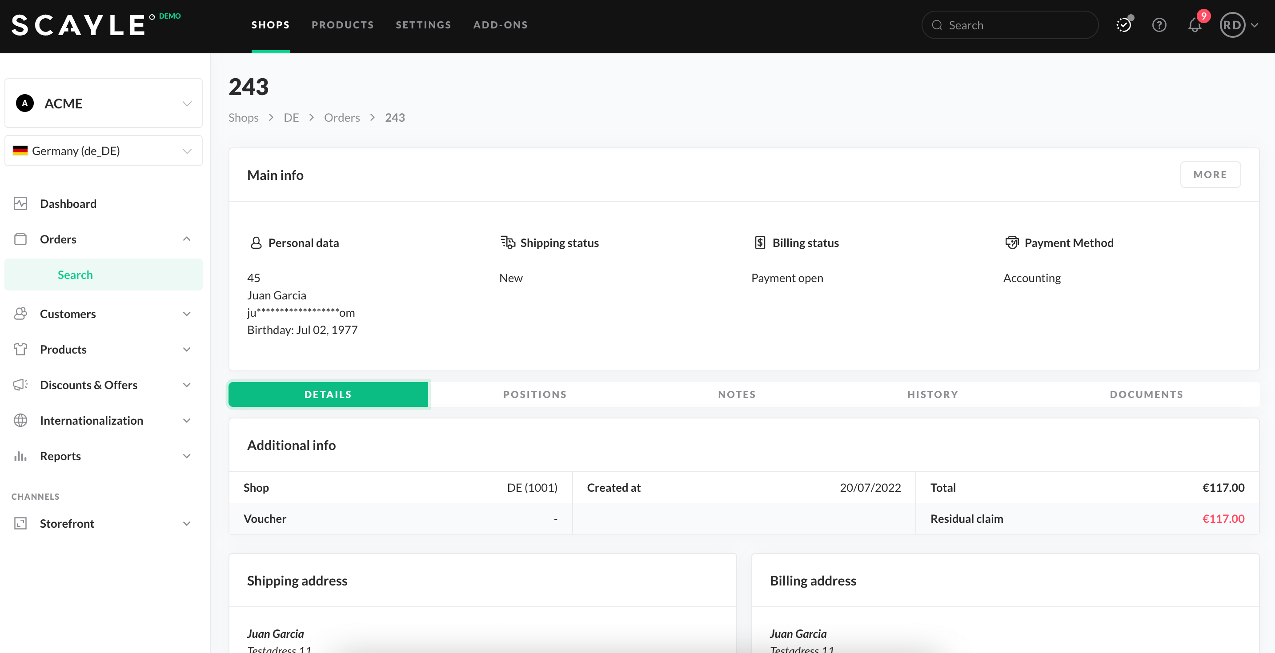Switch to the History tab
The height and width of the screenshot is (653, 1275).
coord(933,394)
